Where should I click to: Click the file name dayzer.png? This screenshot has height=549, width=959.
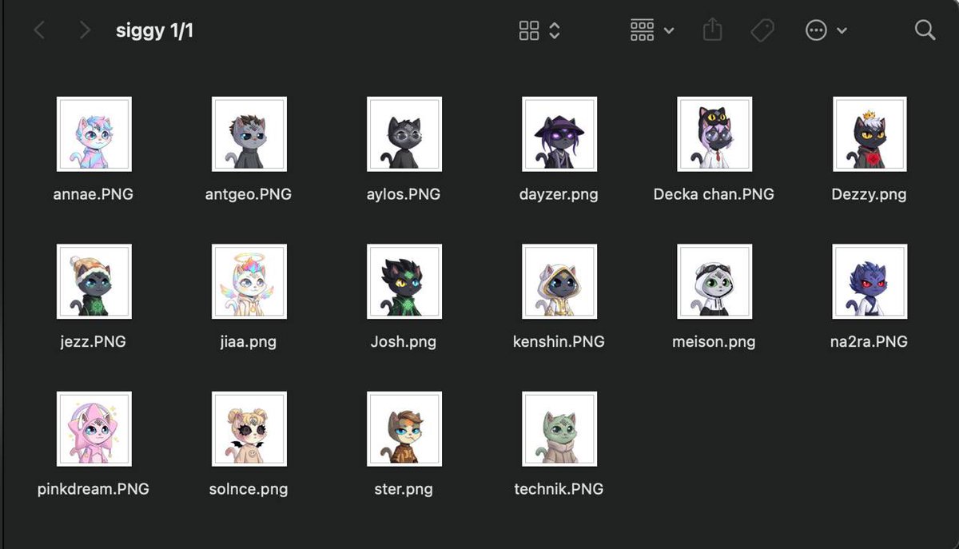(x=559, y=194)
